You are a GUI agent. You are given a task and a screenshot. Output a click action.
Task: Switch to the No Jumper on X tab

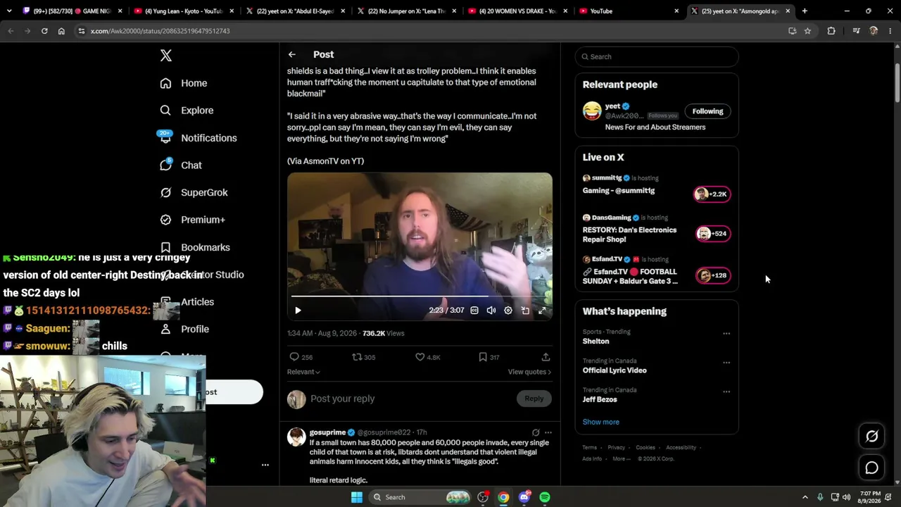(x=407, y=11)
